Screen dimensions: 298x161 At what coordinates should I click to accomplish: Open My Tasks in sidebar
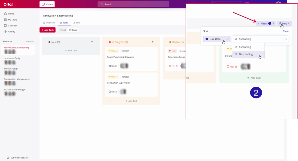tap(12, 20)
